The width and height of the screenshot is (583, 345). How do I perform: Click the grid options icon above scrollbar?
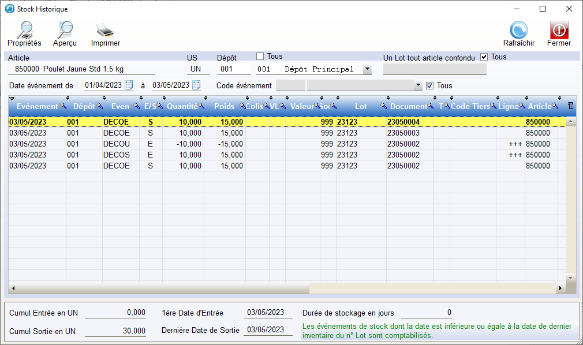[571, 106]
